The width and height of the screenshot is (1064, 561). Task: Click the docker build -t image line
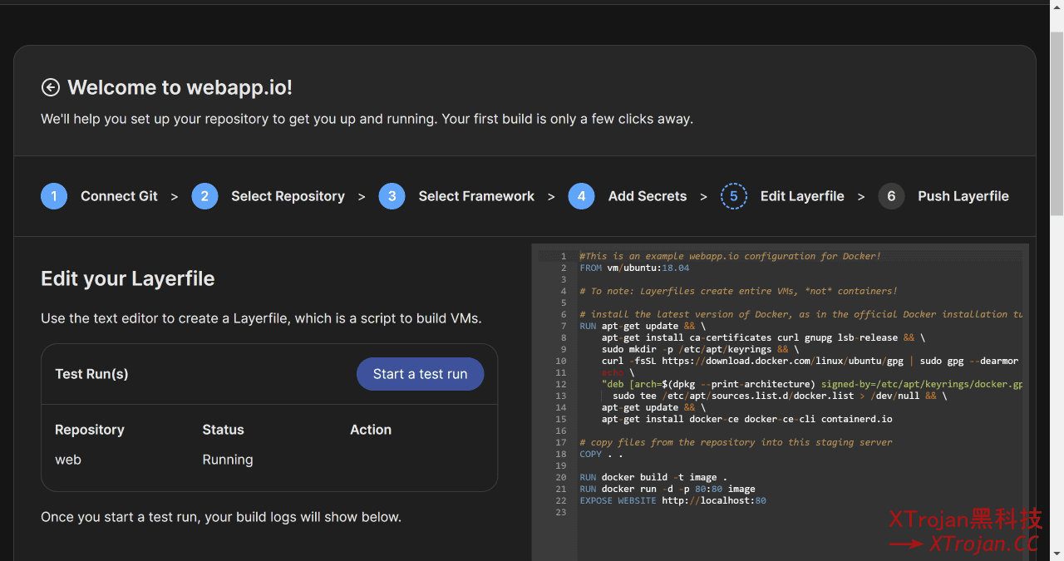(653, 477)
